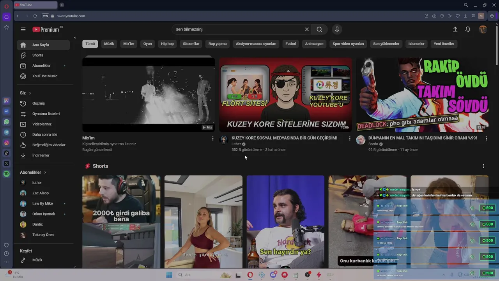Screen dimensions: 499x281
Task: Expand the Abonelikler section heading
Action: point(33,172)
